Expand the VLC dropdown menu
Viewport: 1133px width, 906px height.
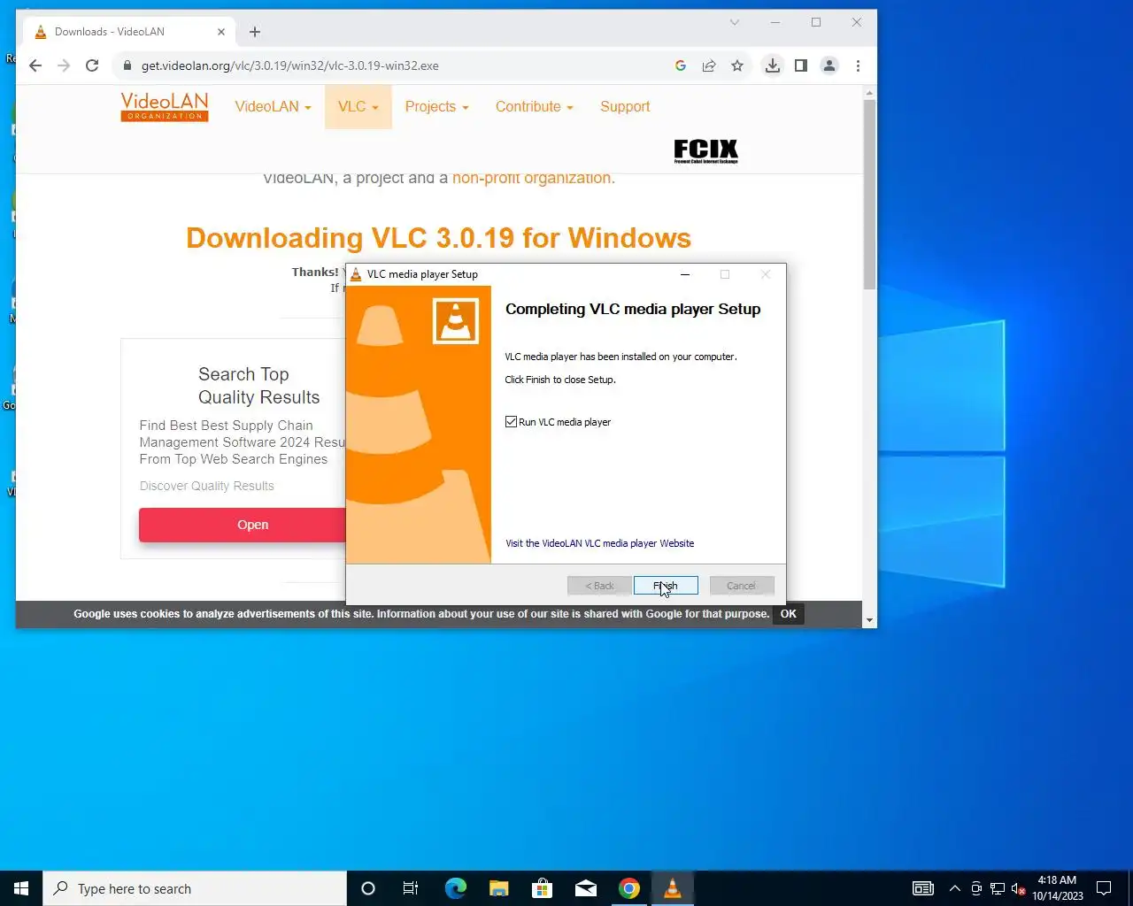pyautogui.click(x=358, y=106)
